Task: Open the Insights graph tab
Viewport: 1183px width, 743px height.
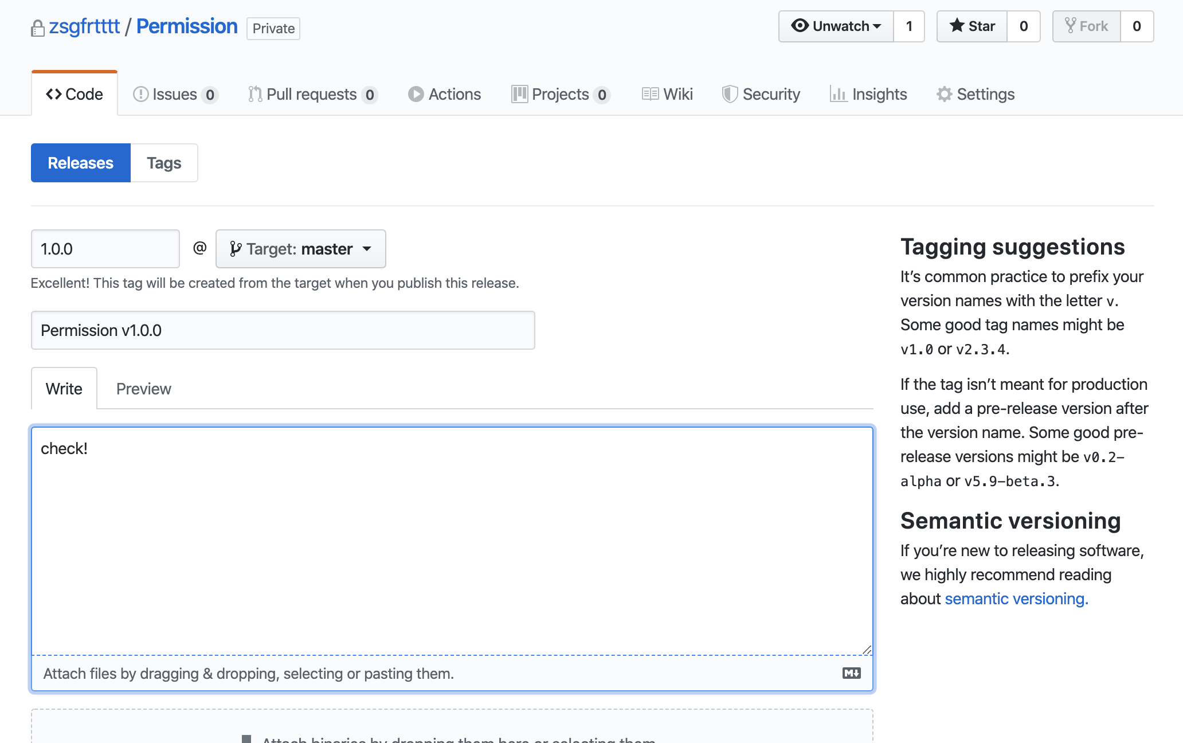Action: (868, 94)
